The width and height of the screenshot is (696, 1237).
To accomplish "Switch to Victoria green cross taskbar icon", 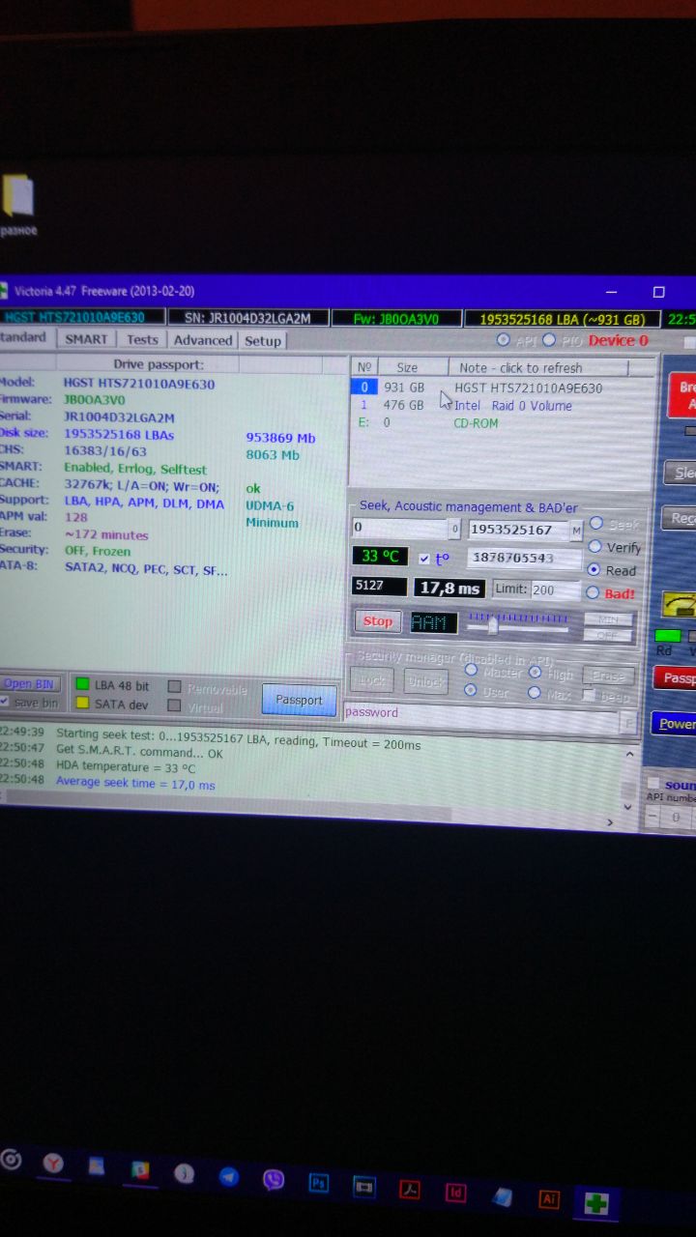I will pyautogui.click(x=596, y=1203).
